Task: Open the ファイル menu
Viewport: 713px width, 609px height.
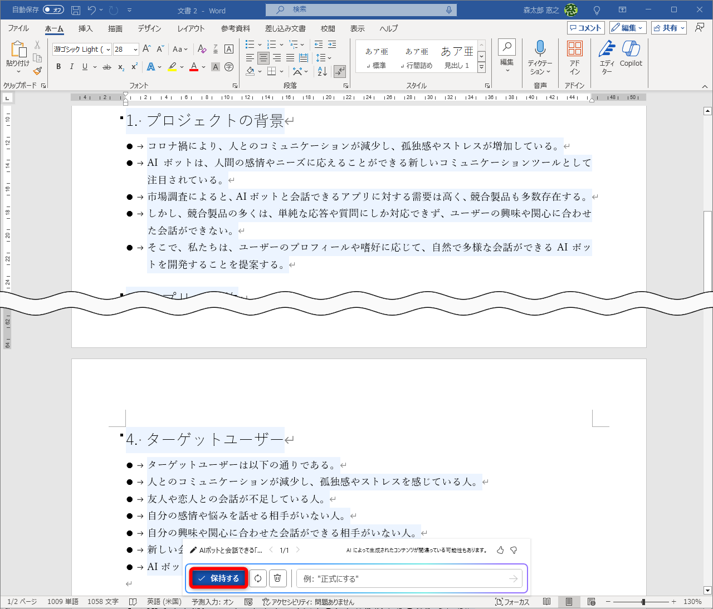Action: 18,28
